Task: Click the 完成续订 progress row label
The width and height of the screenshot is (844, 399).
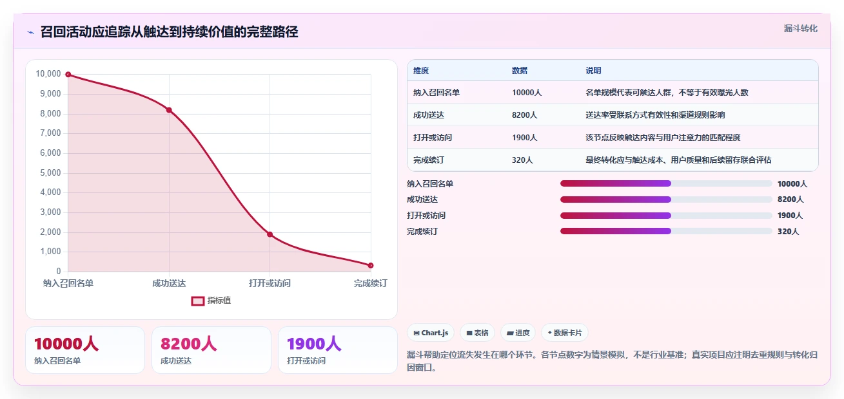Action: click(422, 232)
